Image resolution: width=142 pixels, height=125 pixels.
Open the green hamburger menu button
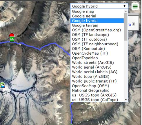point(135,6)
